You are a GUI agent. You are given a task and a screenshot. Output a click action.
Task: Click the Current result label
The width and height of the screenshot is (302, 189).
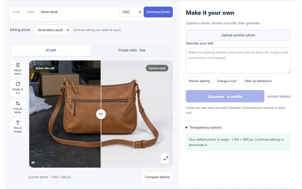tap(157, 68)
